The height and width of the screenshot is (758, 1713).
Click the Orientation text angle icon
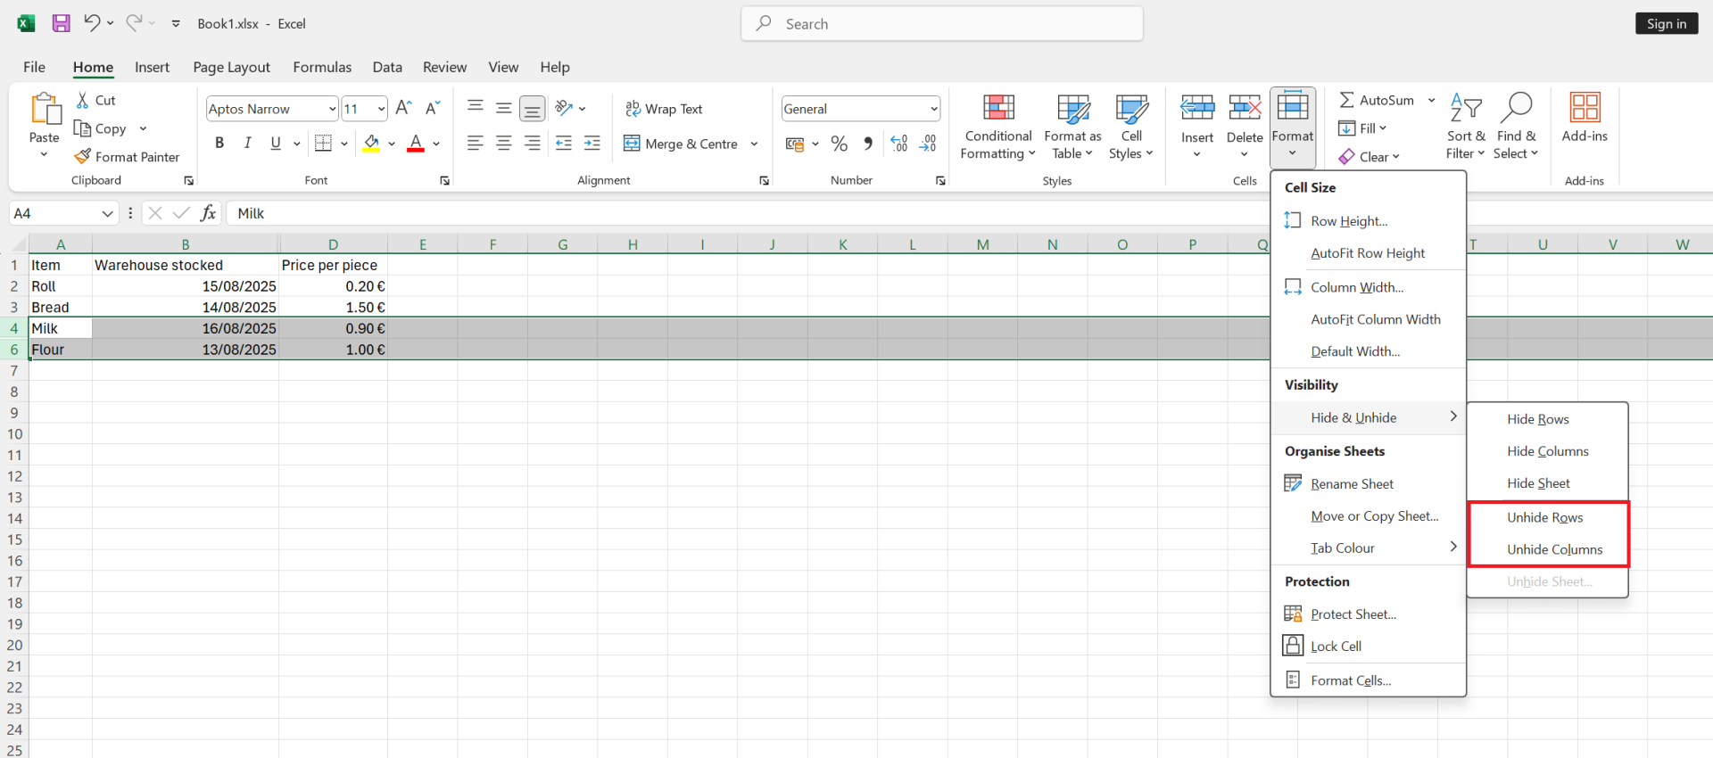click(x=564, y=108)
